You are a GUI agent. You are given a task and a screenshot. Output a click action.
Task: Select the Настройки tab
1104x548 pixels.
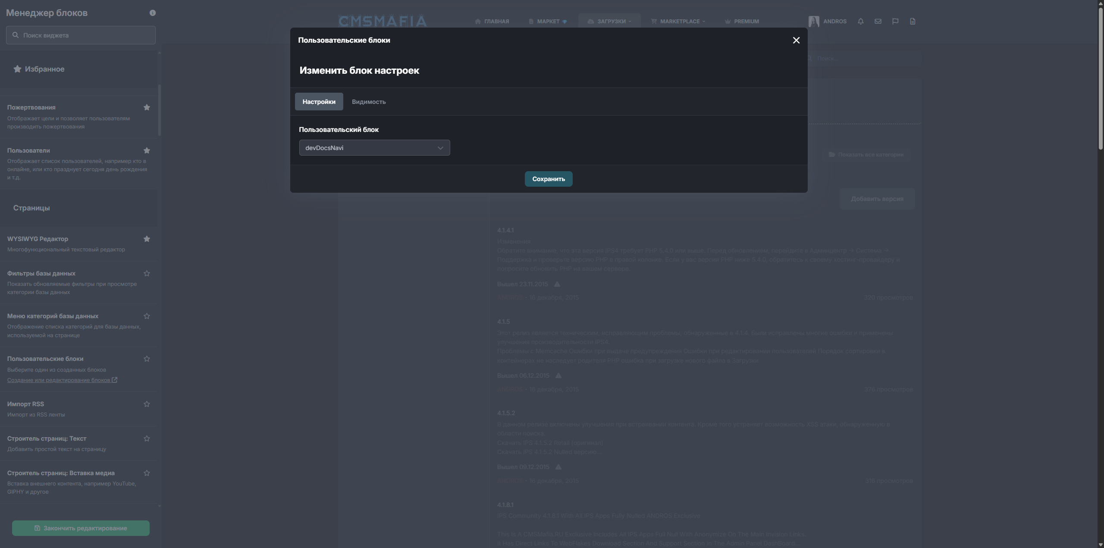319,102
